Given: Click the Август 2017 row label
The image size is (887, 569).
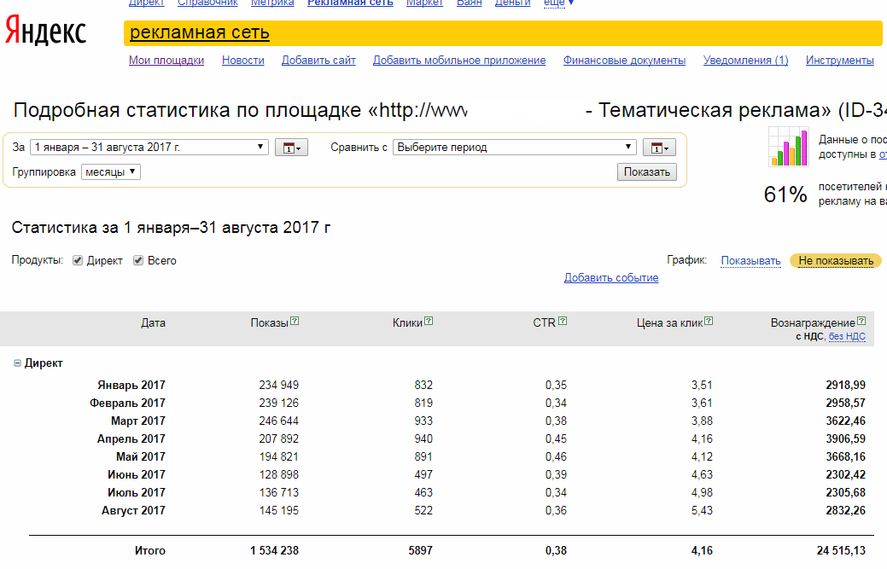Looking at the screenshot, I should point(133,511).
